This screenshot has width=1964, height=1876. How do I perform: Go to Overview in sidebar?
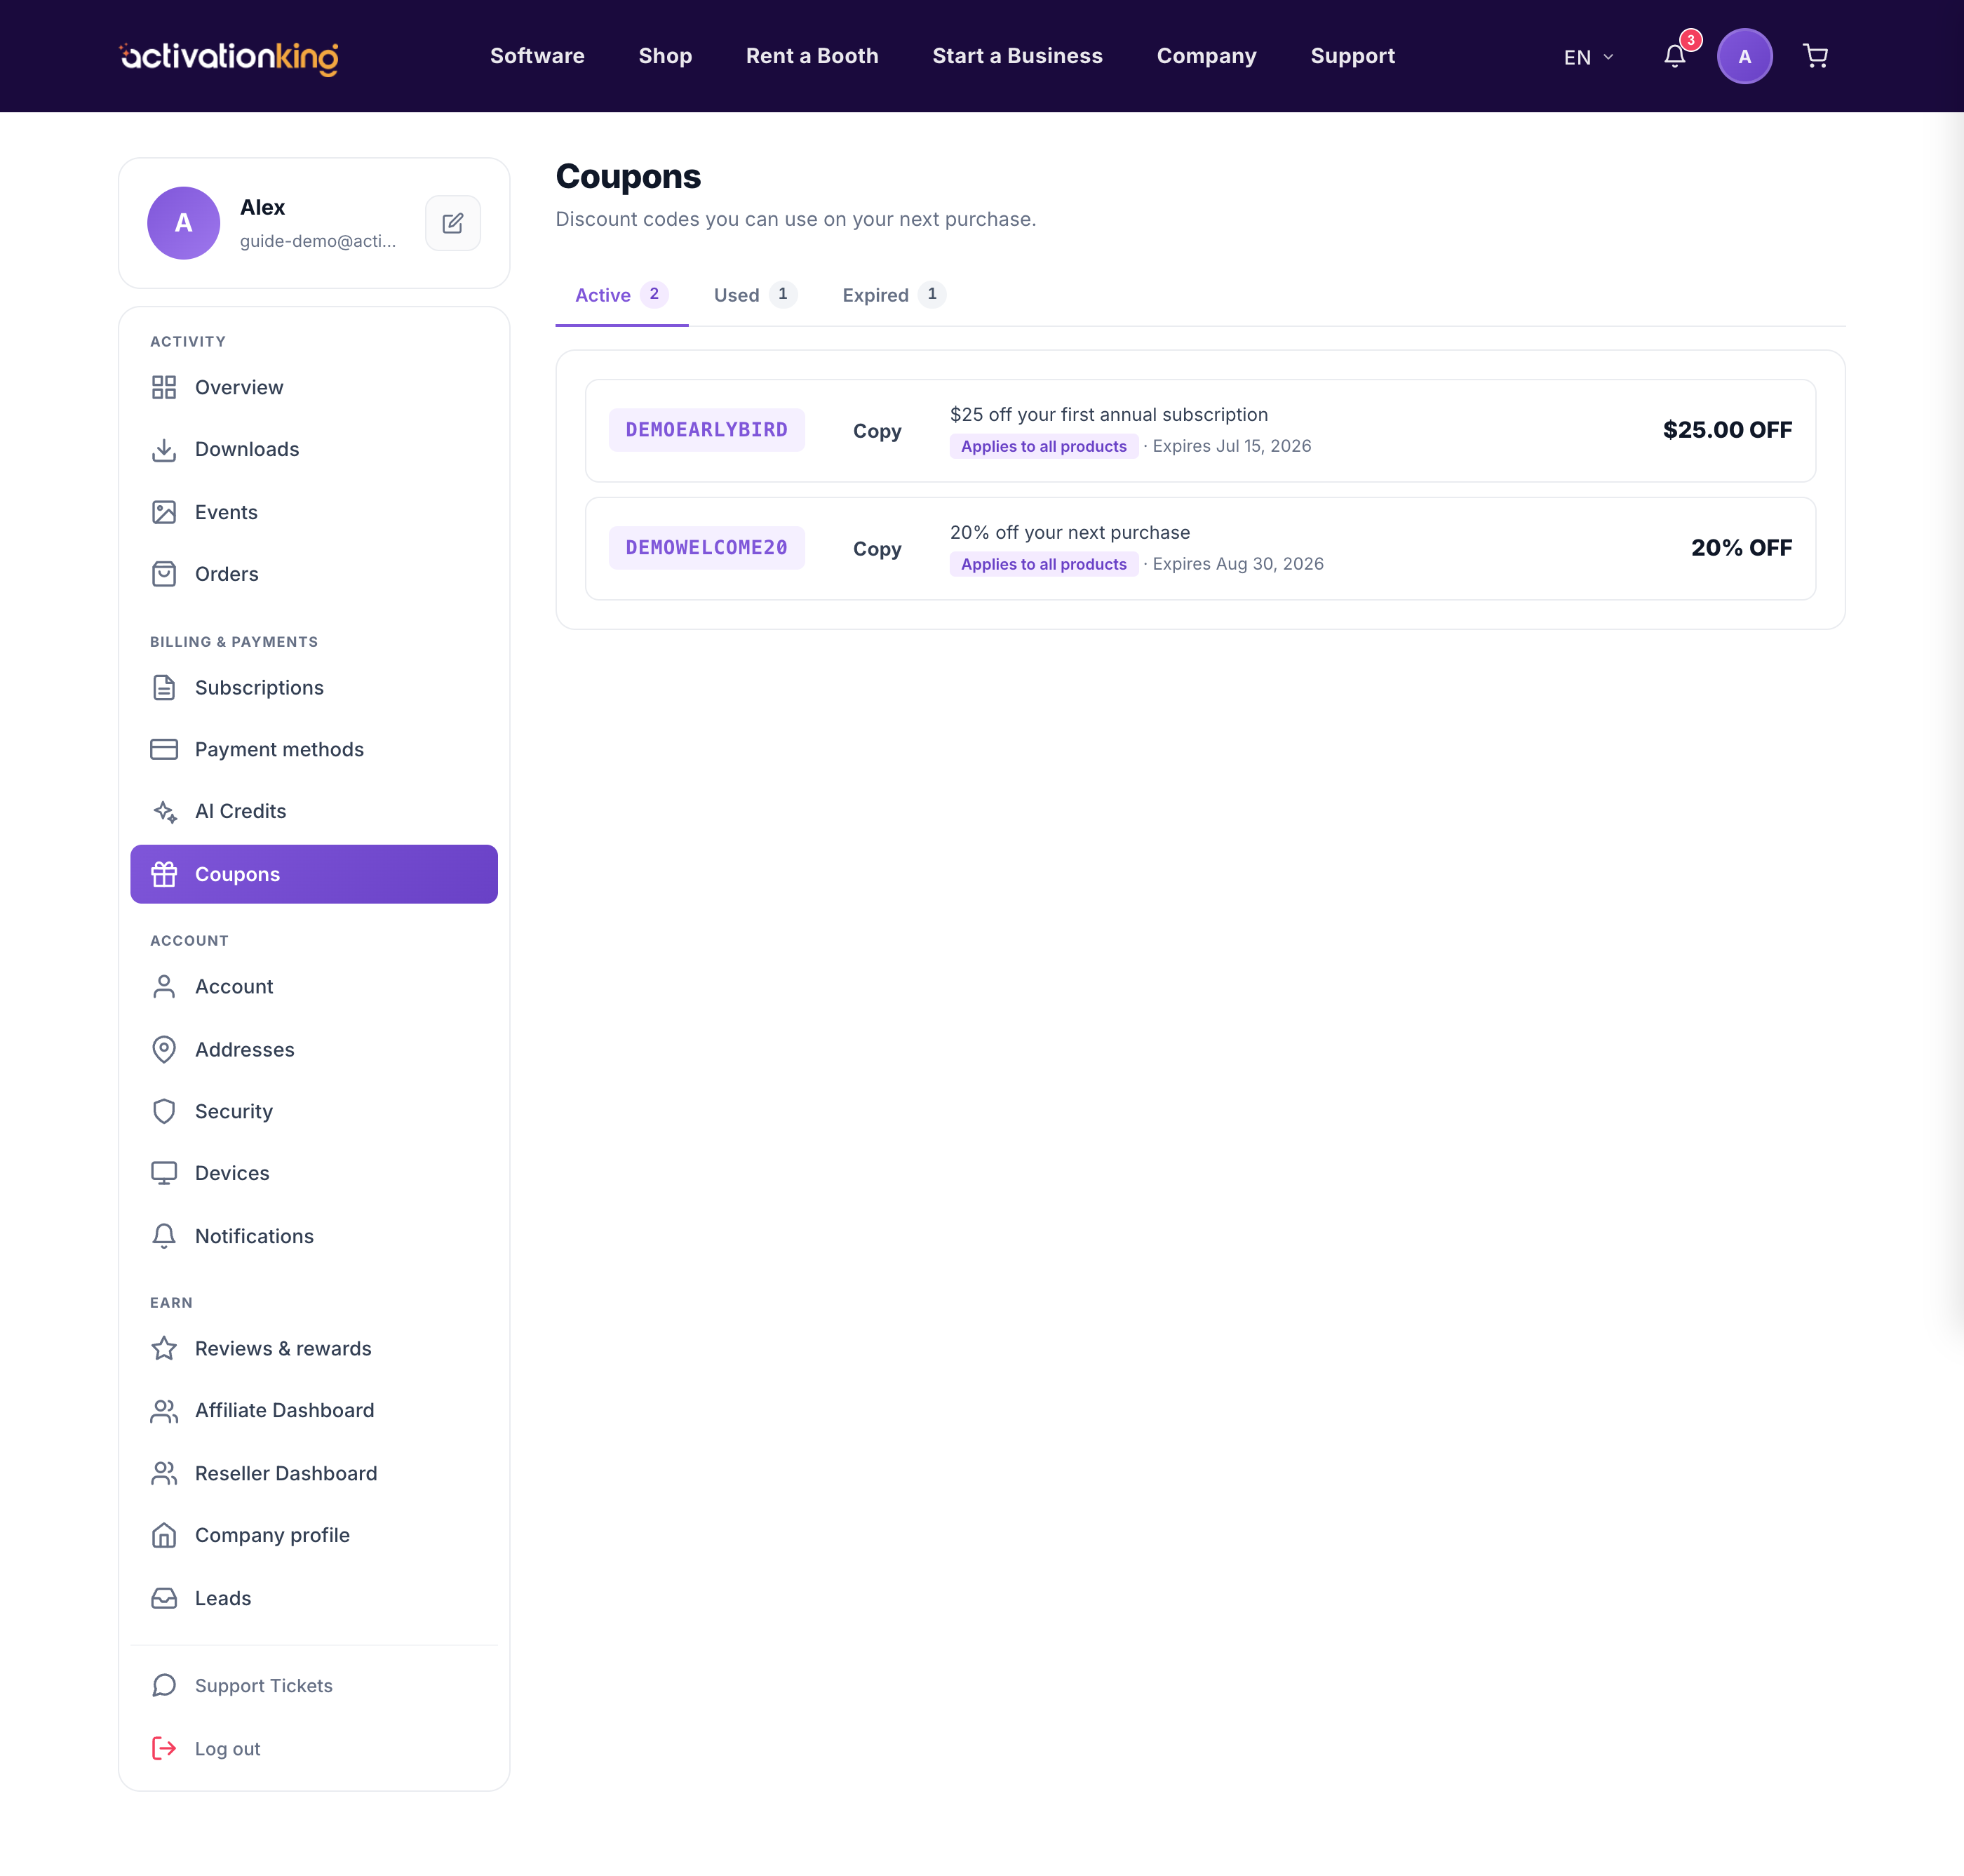tap(314, 387)
